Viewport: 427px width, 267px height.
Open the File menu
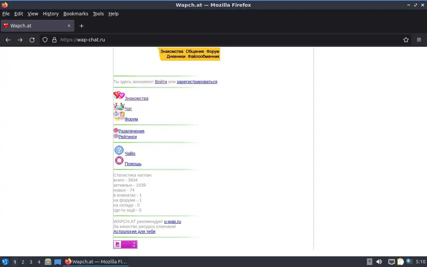(6, 14)
